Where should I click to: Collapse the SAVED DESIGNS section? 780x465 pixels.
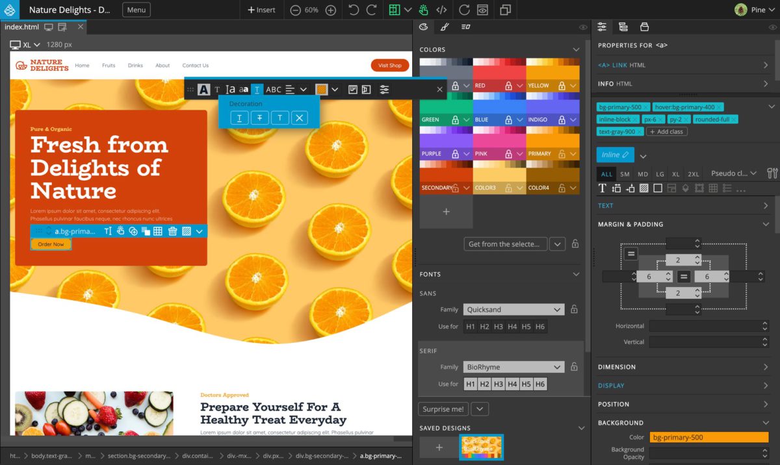581,428
